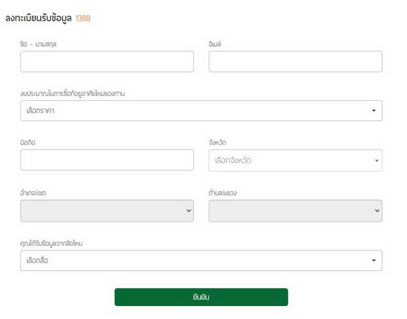
Task: Click the คุณได้รับข้อมูลจากสื่อไหน label
Action: pyautogui.click(x=56, y=242)
